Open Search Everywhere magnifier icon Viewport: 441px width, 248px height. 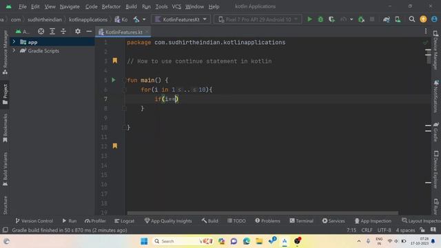click(x=412, y=19)
